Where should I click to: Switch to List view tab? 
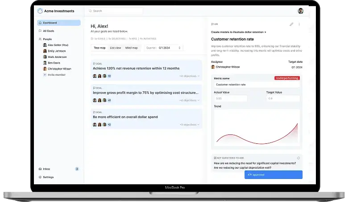pos(116,48)
